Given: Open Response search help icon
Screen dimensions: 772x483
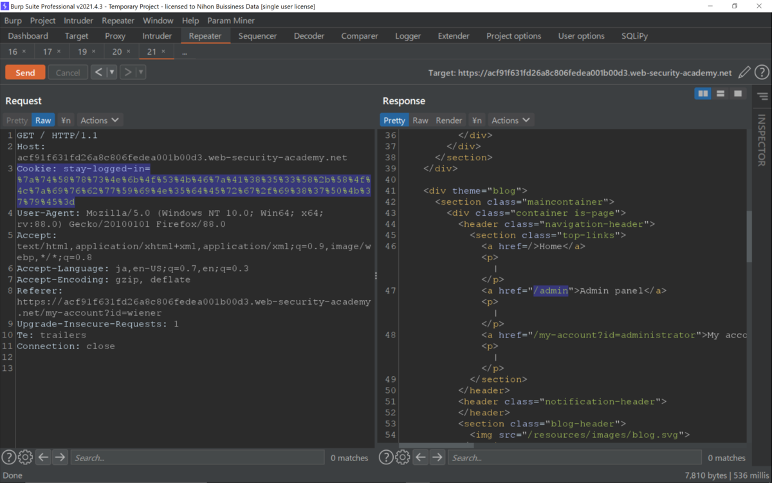Looking at the screenshot, I should [x=386, y=457].
